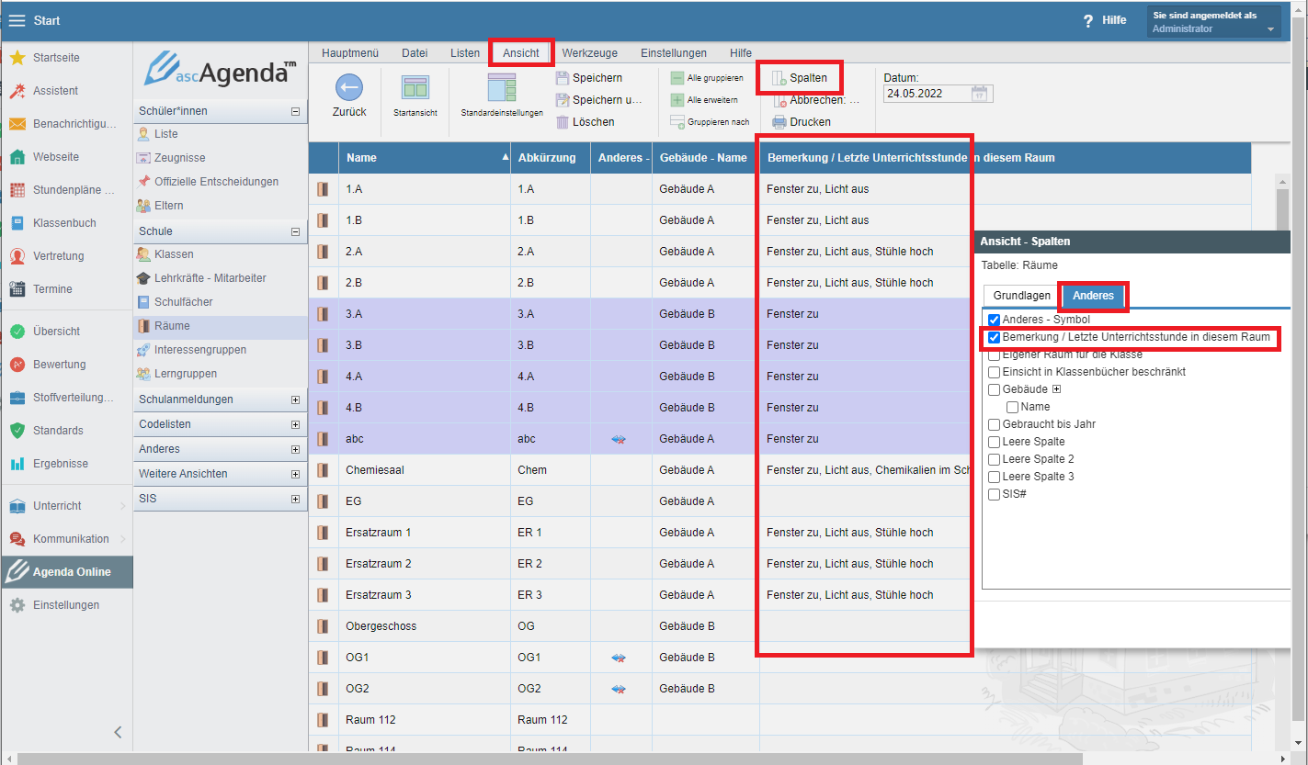The height and width of the screenshot is (765, 1308).
Task: Open the Standards shield icon
Action: pos(17,431)
